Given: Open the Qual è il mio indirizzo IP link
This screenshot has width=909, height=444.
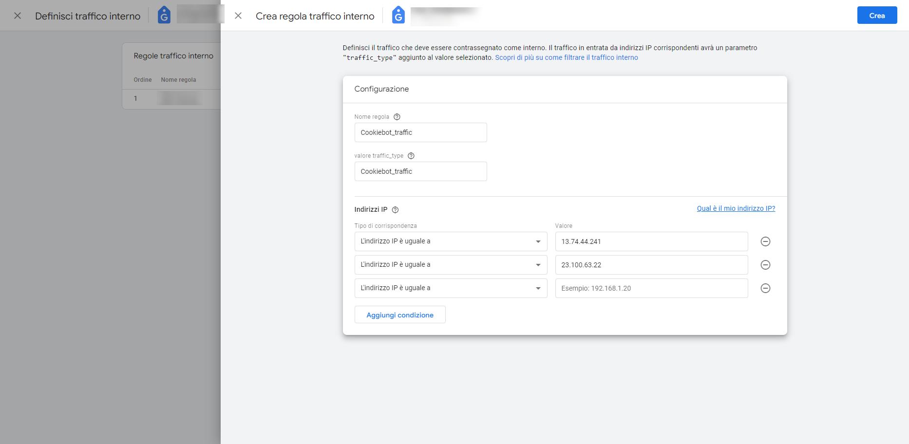Looking at the screenshot, I should tap(736, 208).
